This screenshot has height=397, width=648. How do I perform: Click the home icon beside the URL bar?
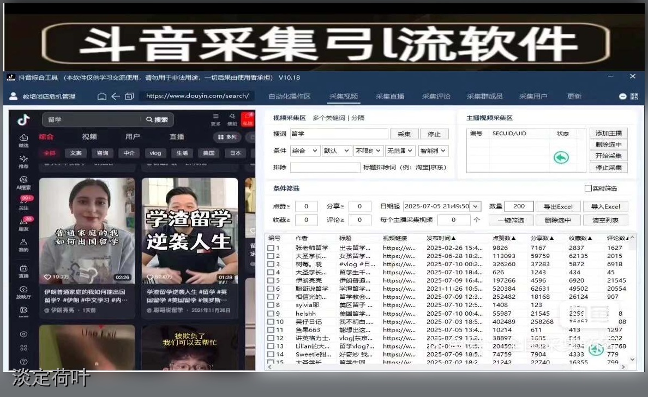(102, 97)
